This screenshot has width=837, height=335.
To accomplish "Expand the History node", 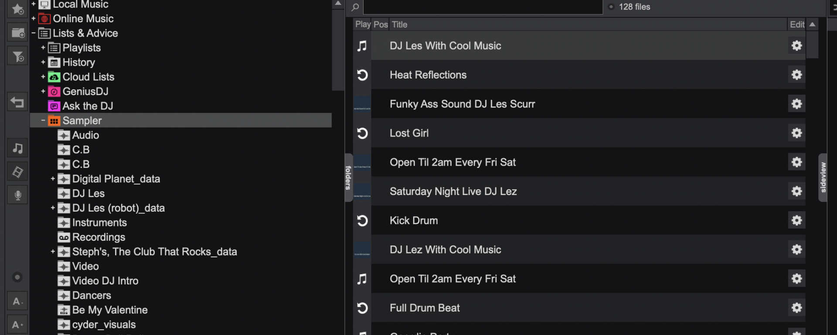I will 43,62.
